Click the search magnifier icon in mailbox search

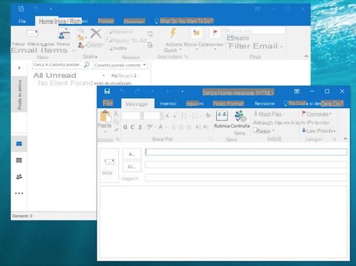click(87, 65)
